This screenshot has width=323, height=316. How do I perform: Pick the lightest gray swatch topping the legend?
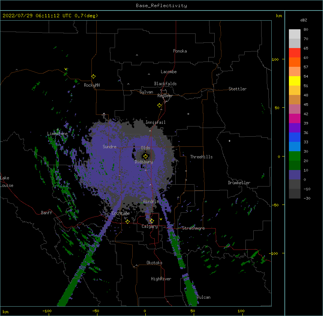pos(295,34)
